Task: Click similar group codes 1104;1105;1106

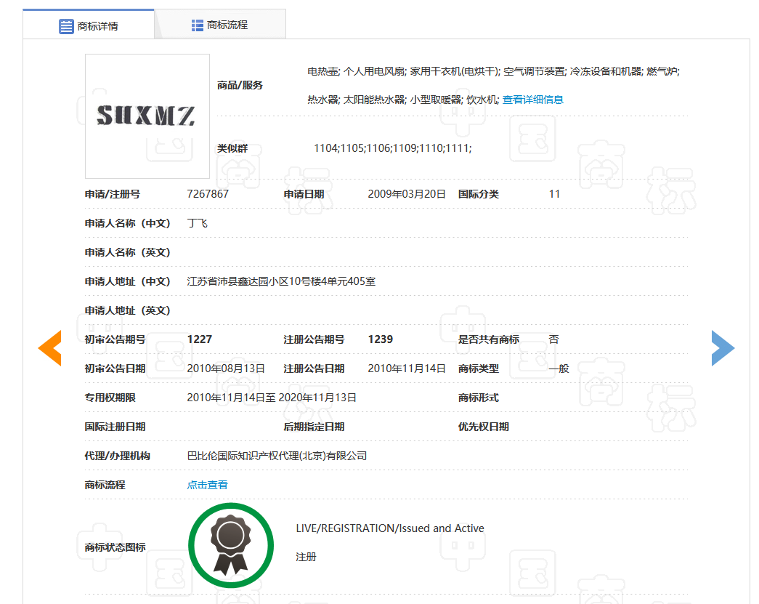Action: pos(392,148)
